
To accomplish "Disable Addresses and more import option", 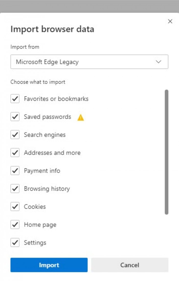I will (x=15, y=153).
